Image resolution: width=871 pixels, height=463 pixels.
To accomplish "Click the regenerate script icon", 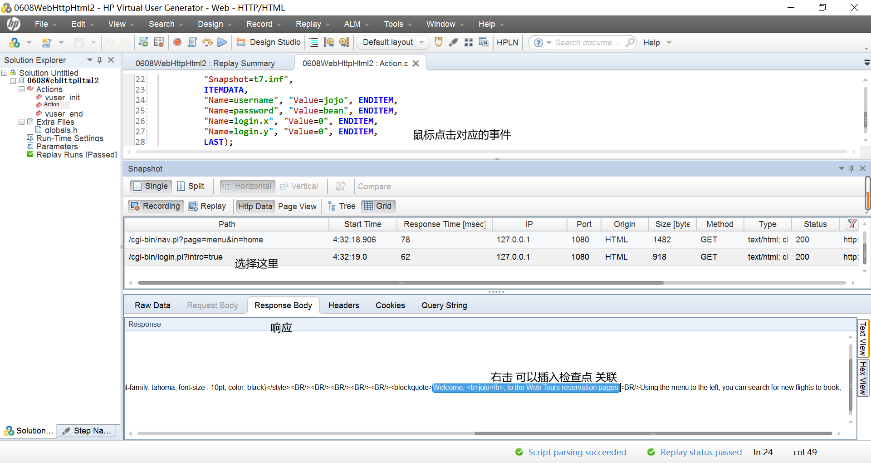I will coord(143,42).
